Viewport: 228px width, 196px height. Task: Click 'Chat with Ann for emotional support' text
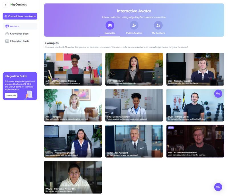click(x=67, y=119)
